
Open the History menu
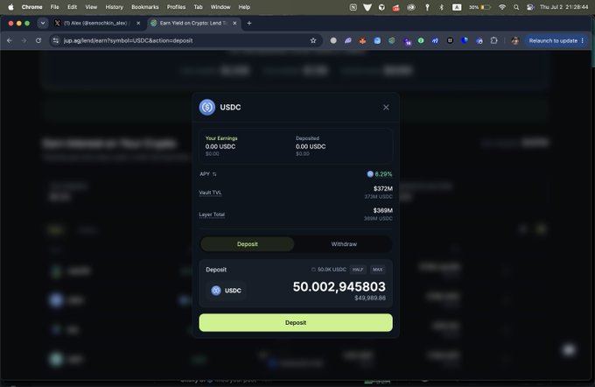[115, 7]
